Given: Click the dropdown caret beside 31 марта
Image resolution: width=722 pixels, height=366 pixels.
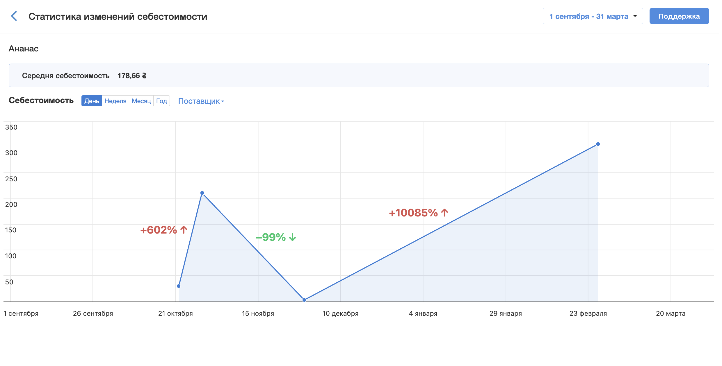Looking at the screenshot, I should pyautogui.click(x=635, y=16).
